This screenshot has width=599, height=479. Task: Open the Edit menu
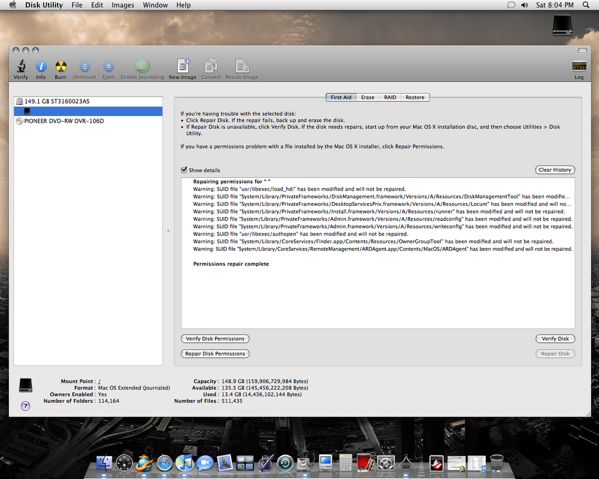(97, 5)
